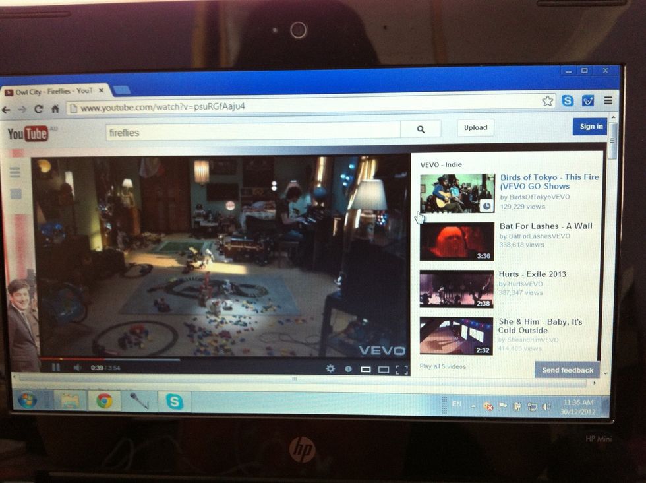Click the EN language indicator

pos(456,404)
